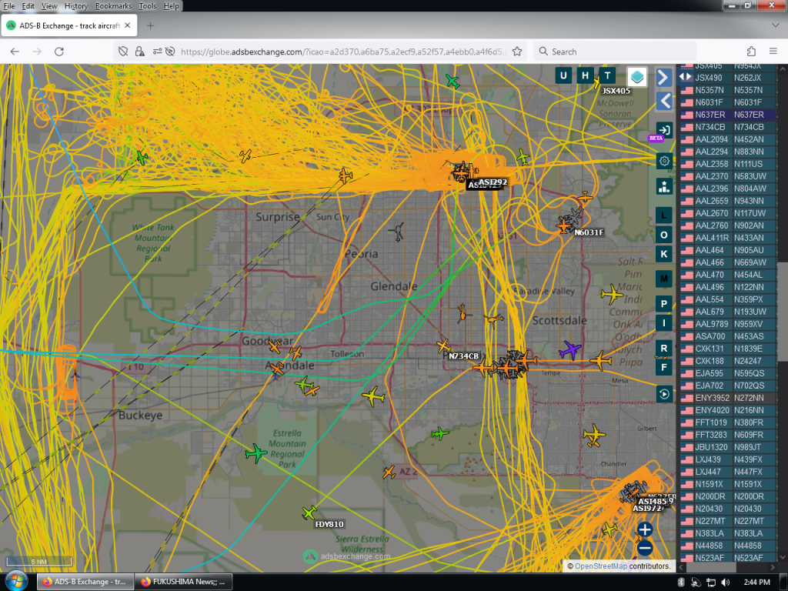Open the map layer switcher
The image size is (788, 591).
[x=636, y=77]
